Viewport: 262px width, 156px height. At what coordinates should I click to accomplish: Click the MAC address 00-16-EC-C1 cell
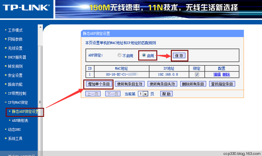pos(122,74)
